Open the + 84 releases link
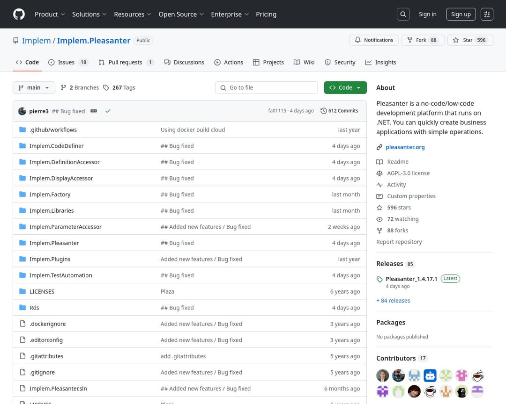Viewport: 506px width, 404px height. point(393,300)
